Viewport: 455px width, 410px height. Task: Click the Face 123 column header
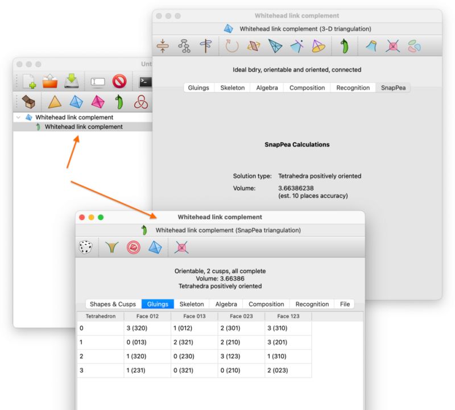288,316
